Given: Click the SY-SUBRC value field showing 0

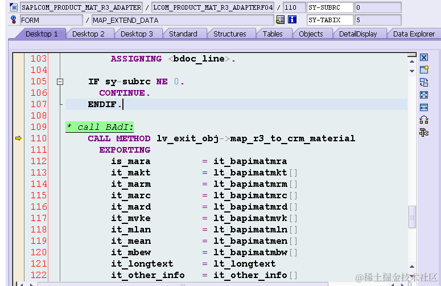Looking at the screenshot, I should [x=378, y=7].
